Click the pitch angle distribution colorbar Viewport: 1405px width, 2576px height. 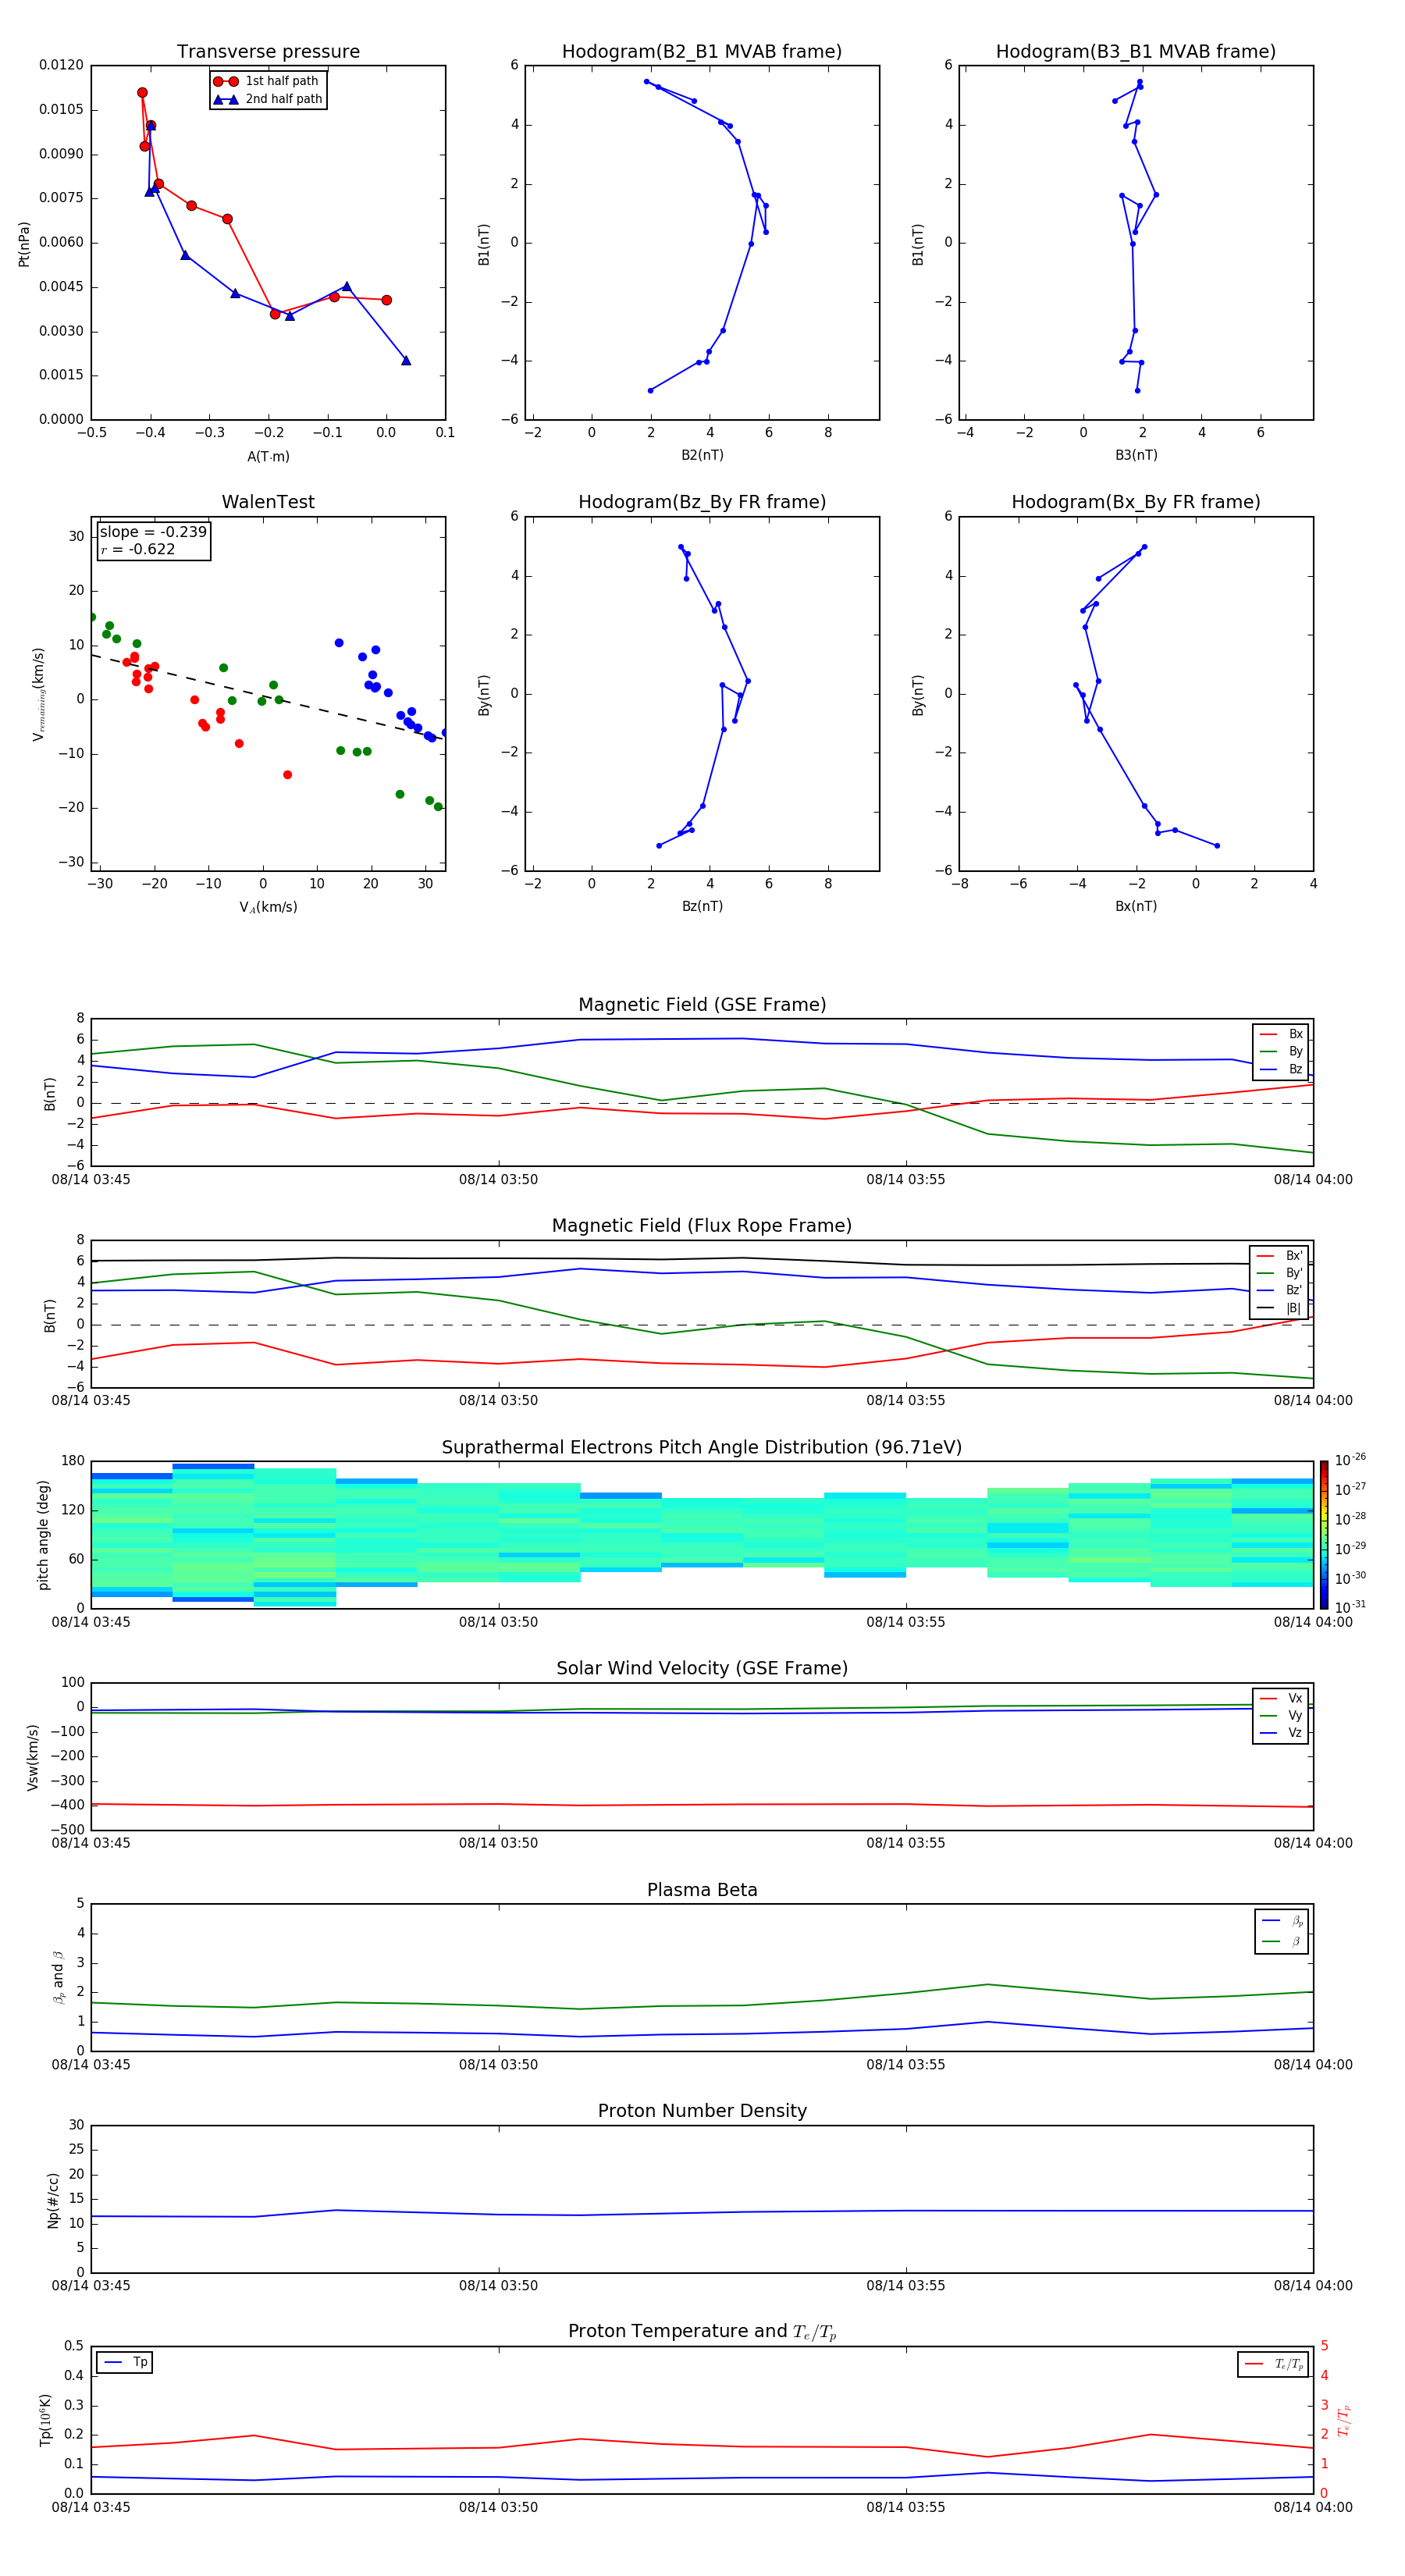pyautogui.click(x=1324, y=1535)
